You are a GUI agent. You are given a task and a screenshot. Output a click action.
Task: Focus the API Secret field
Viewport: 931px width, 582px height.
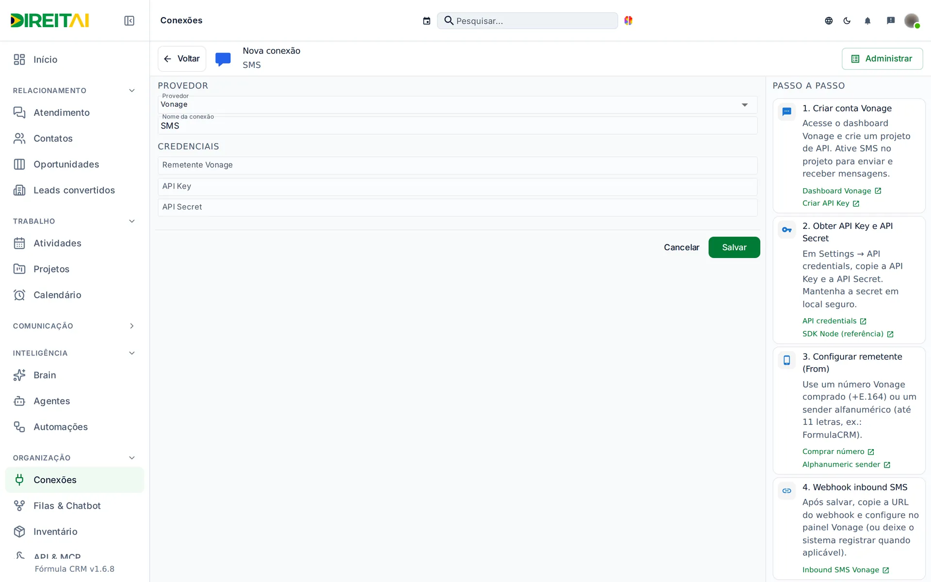[457, 208]
